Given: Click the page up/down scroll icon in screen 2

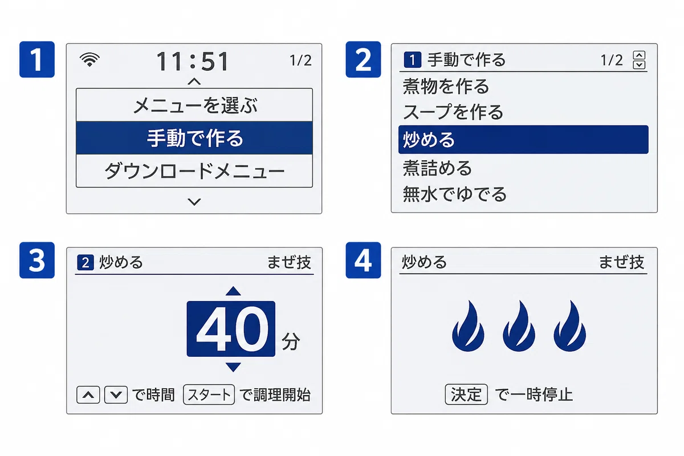Looking at the screenshot, I should [x=640, y=60].
